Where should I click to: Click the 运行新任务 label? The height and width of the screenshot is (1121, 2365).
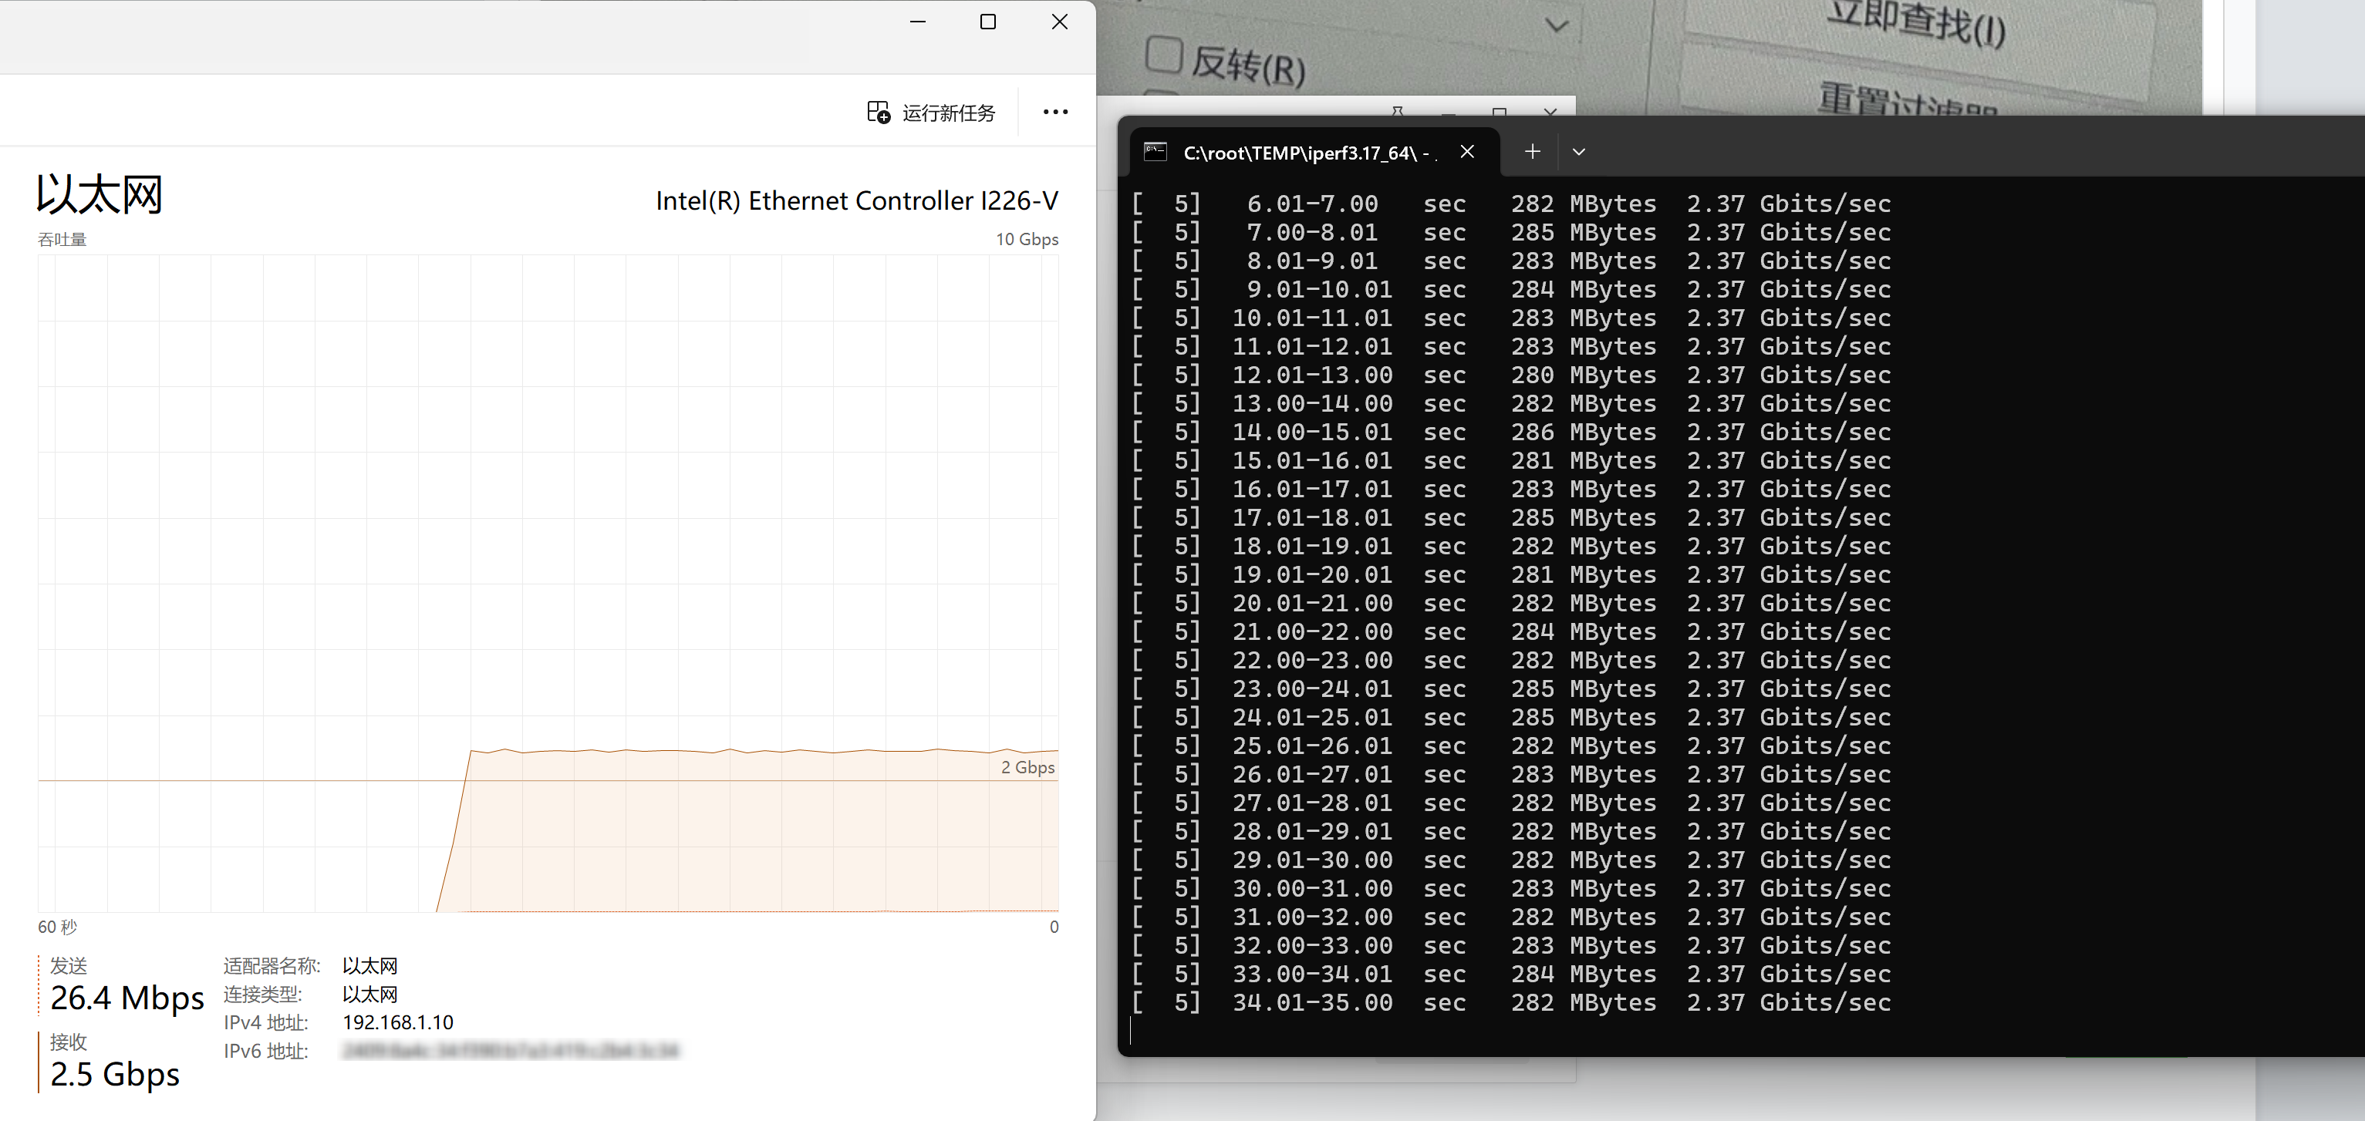tap(948, 113)
